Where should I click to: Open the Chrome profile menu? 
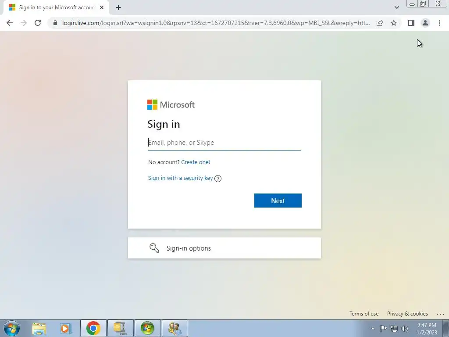pos(425,23)
